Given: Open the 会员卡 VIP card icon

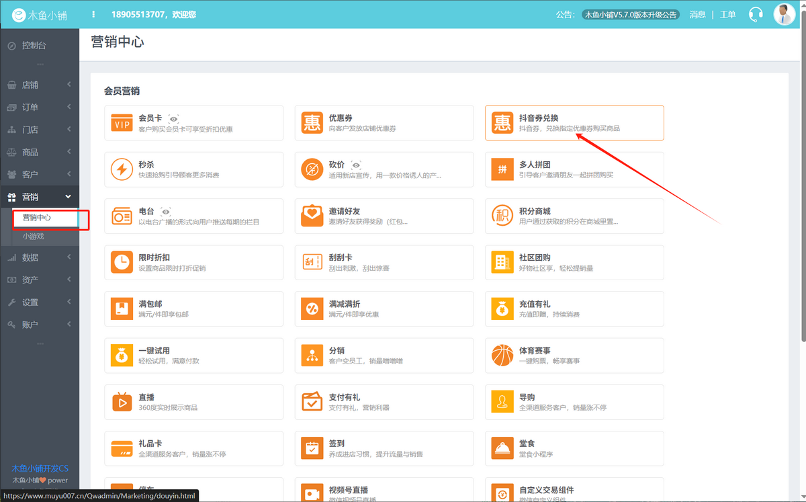Looking at the screenshot, I should pos(122,123).
